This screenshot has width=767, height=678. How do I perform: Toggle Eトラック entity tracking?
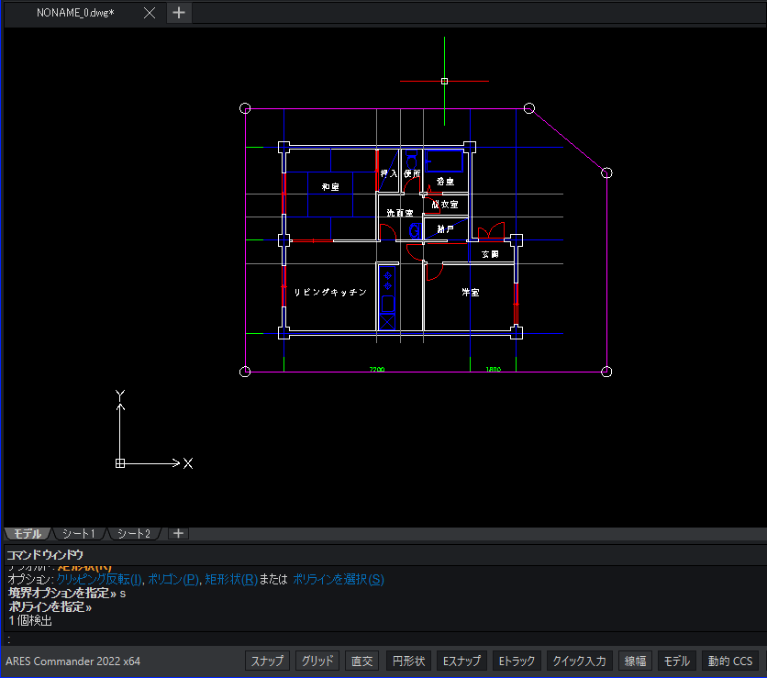tap(517, 661)
